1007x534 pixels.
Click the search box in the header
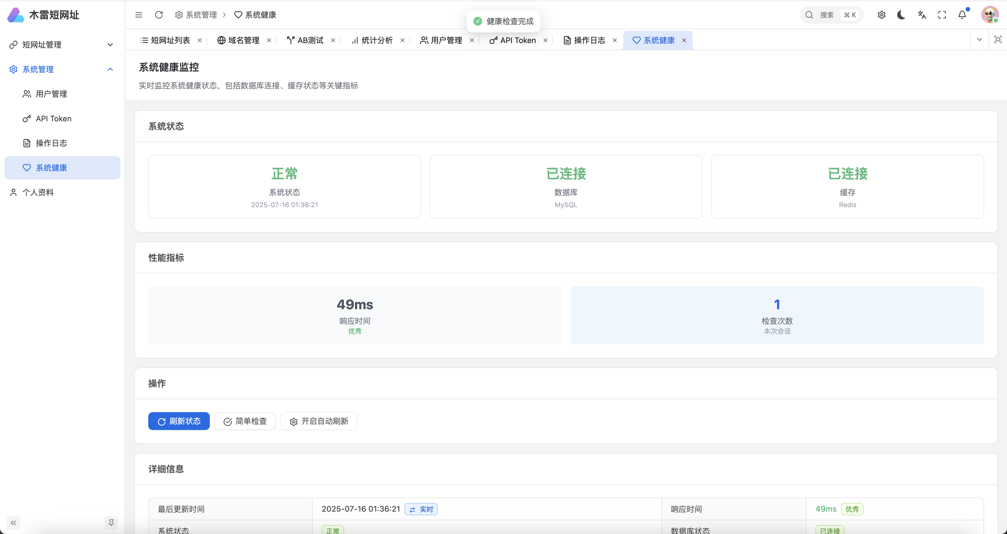pyautogui.click(x=831, y=15)
